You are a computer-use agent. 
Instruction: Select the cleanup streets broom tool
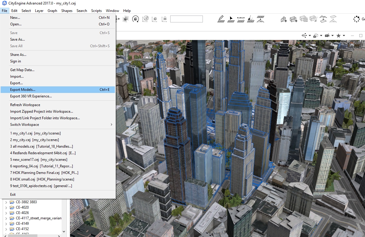251,19
